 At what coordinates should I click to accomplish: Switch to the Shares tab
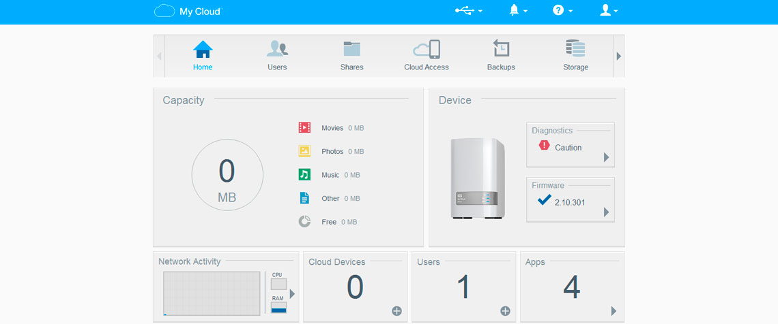pyautogui.click(x=351, y=56)
